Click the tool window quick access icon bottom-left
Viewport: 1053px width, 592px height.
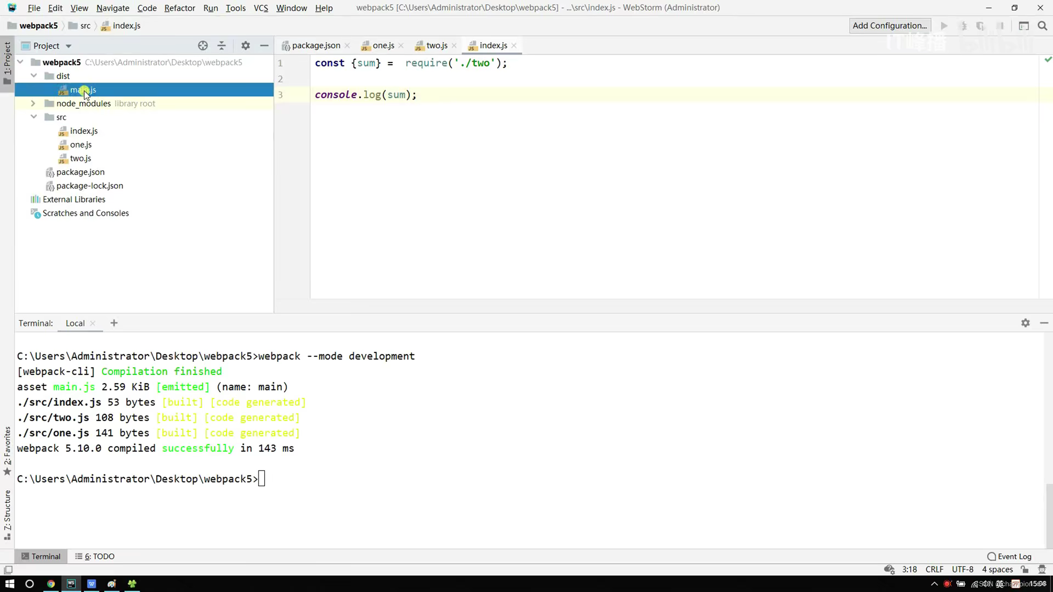coord(8,570)
